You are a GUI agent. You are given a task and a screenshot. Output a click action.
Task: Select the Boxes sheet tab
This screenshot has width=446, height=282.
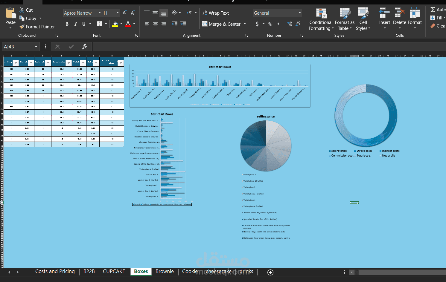141,271
